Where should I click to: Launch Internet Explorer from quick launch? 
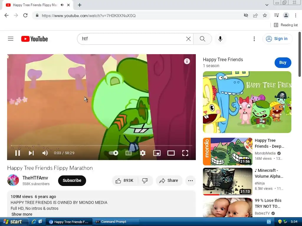34,222
